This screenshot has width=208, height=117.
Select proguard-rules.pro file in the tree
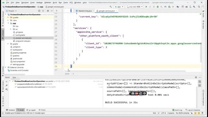click(x=23, y=41)
